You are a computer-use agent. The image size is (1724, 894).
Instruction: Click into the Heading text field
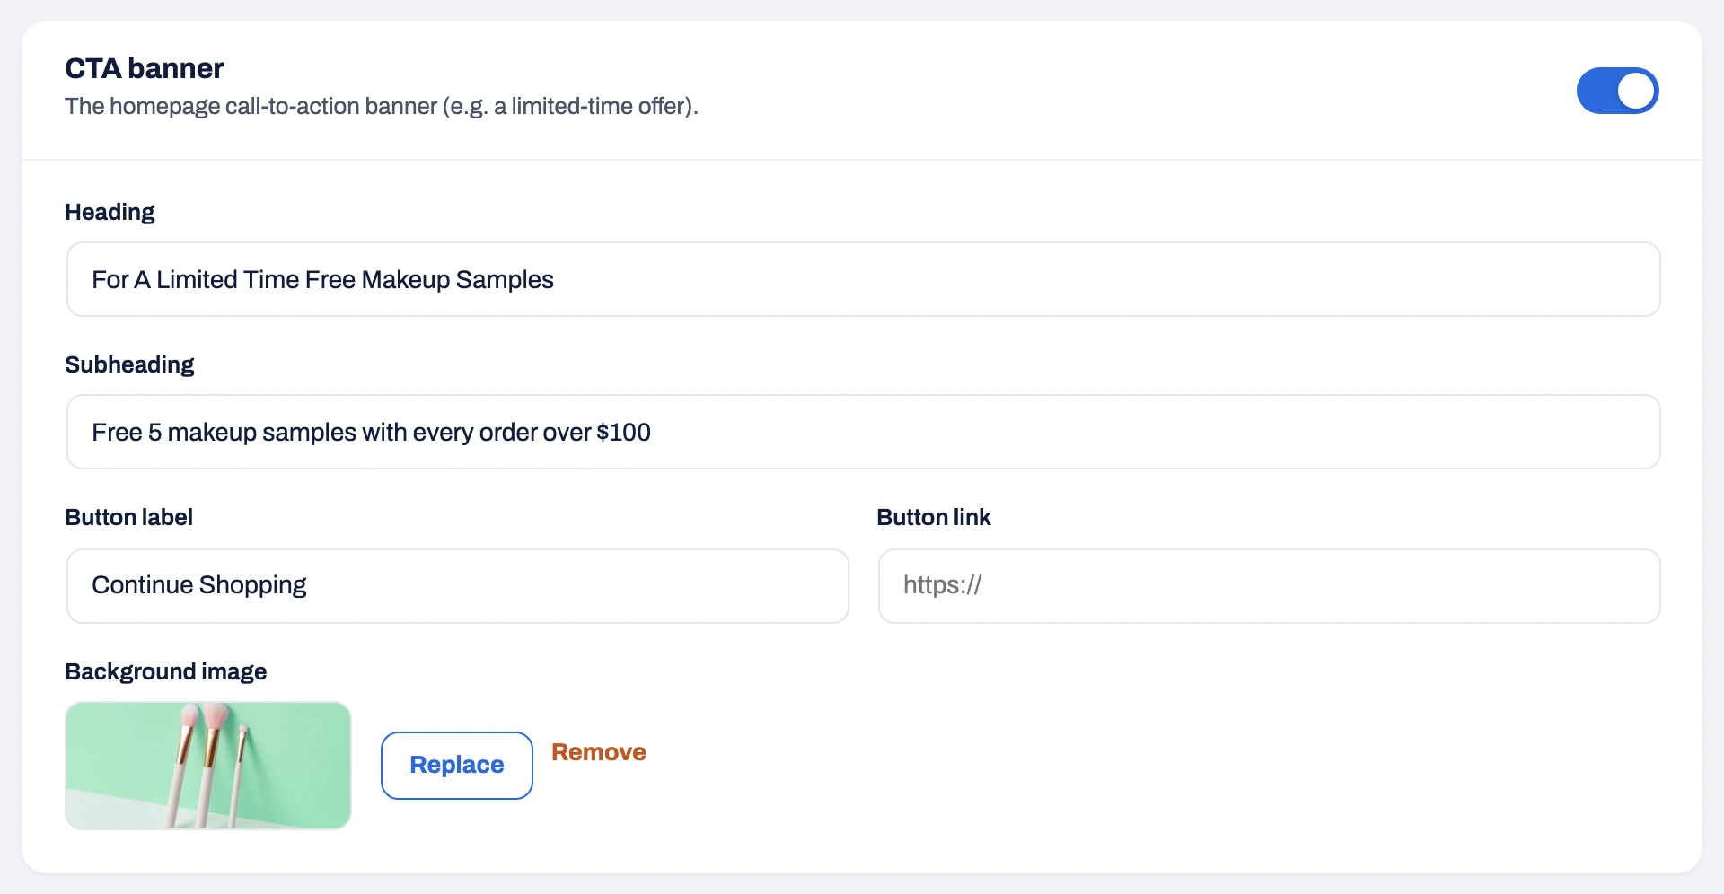863,279
